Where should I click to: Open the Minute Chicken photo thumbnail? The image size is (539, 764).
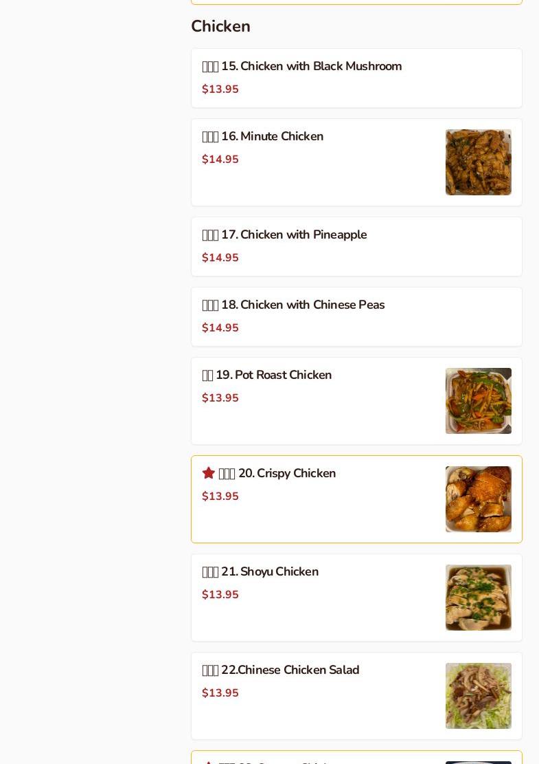478,162
